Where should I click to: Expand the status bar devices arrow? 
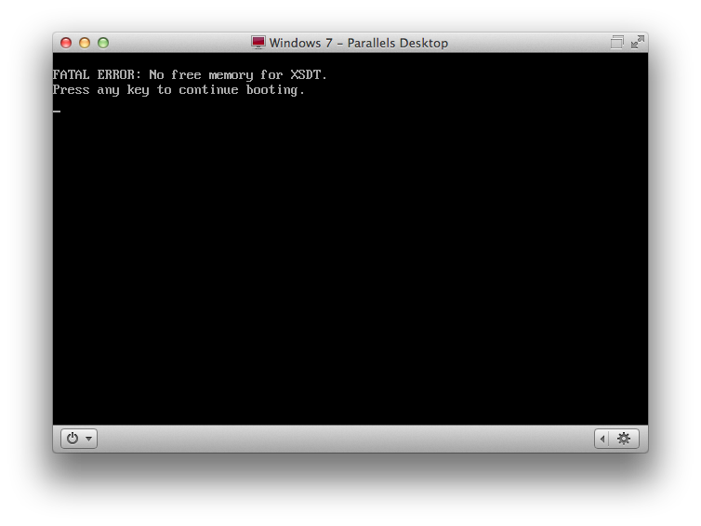602,439
